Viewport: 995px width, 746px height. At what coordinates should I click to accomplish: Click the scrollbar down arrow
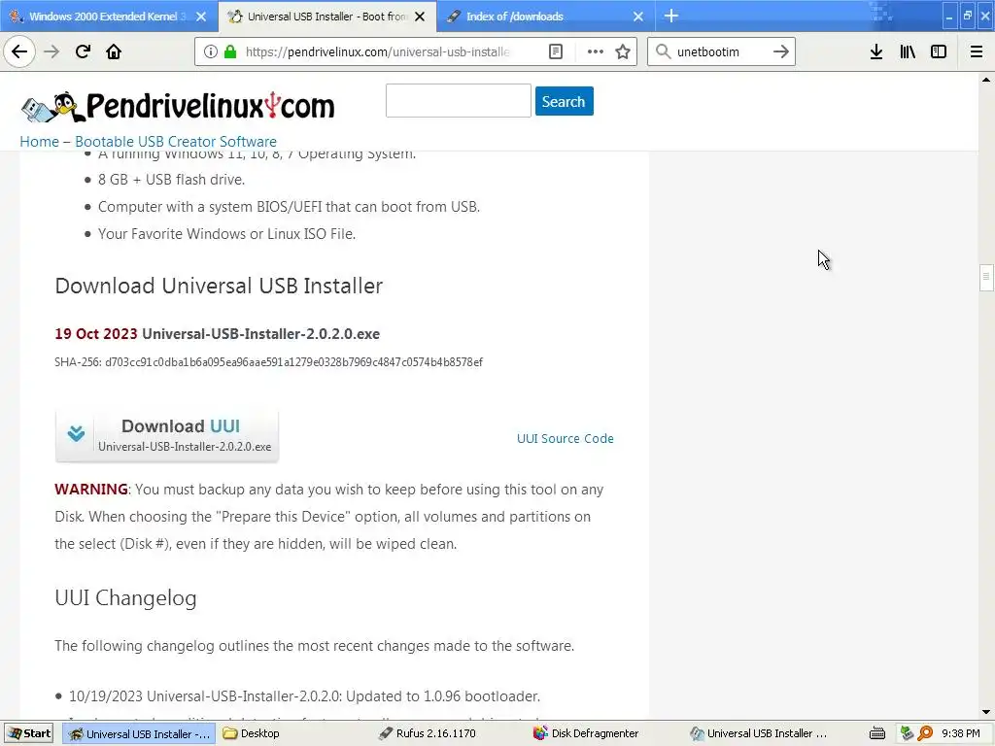click(985, 712)
